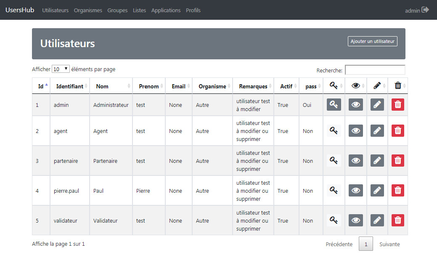Edit user validateur with the pencil icon
This screenshot has width=437, height=255.
point(377,220)
